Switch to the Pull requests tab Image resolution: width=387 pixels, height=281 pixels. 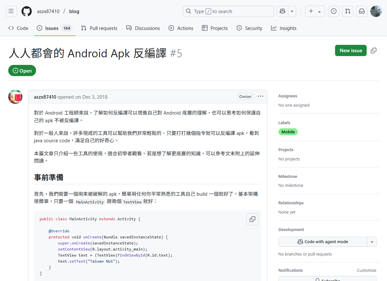pyautogui.click(x=99, y=28)
